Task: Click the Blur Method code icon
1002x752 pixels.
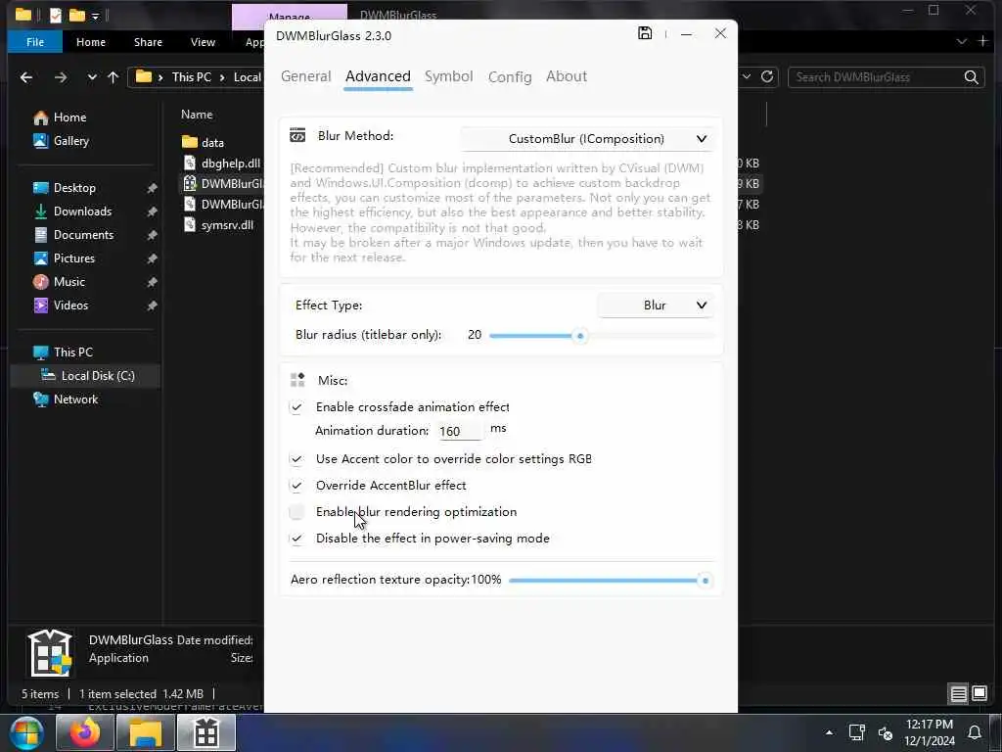Action: tap(297, 135)
